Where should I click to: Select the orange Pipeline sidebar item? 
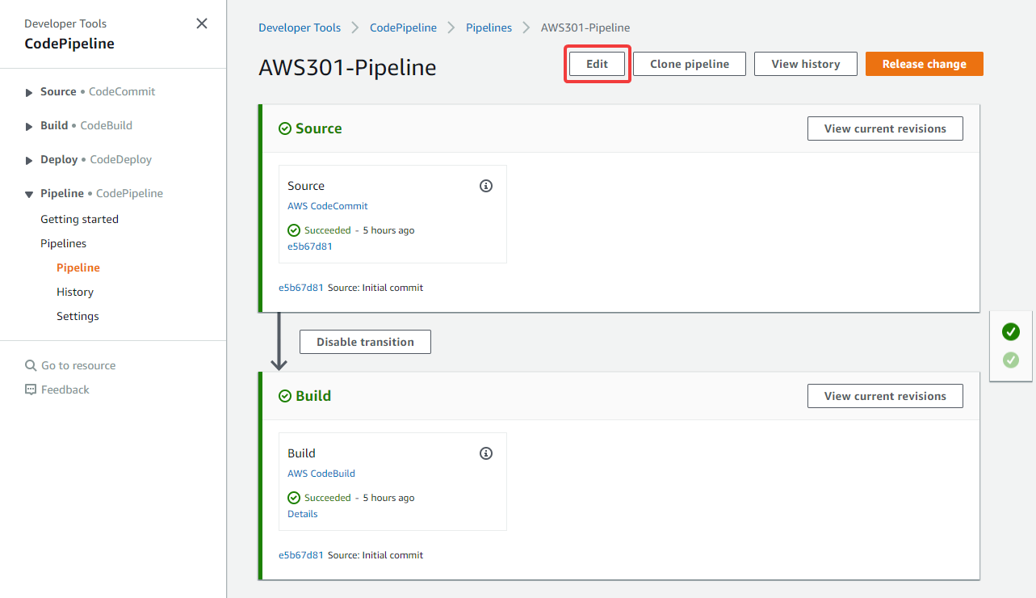pyautogui.click(x=78, y=267)
